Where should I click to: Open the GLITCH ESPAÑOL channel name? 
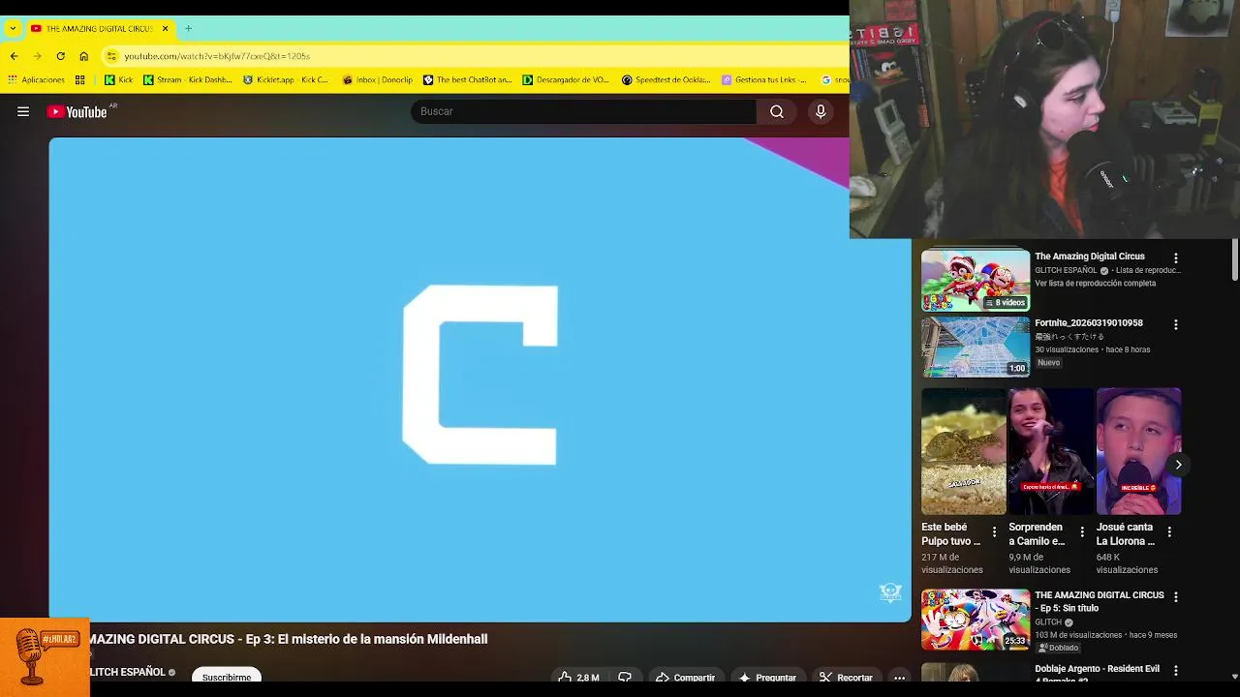(128, 672)
